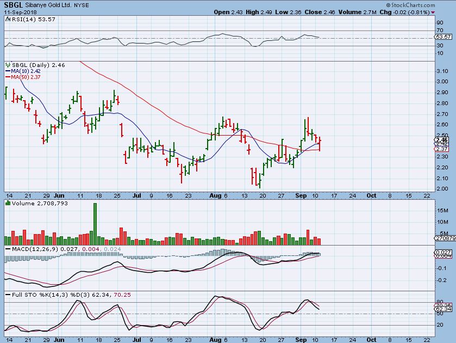This screenshot has height=343, width=456.
Task: Click the RSI(14) indicator legend icon
Action: point(7,19)
